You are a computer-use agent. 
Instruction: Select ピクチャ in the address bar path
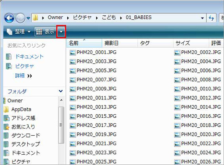[82, 18]
